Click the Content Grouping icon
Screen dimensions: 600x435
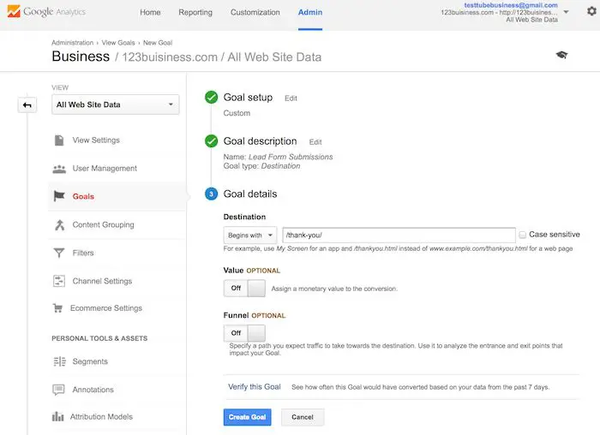pyautogui.click(x=59, y=225)
